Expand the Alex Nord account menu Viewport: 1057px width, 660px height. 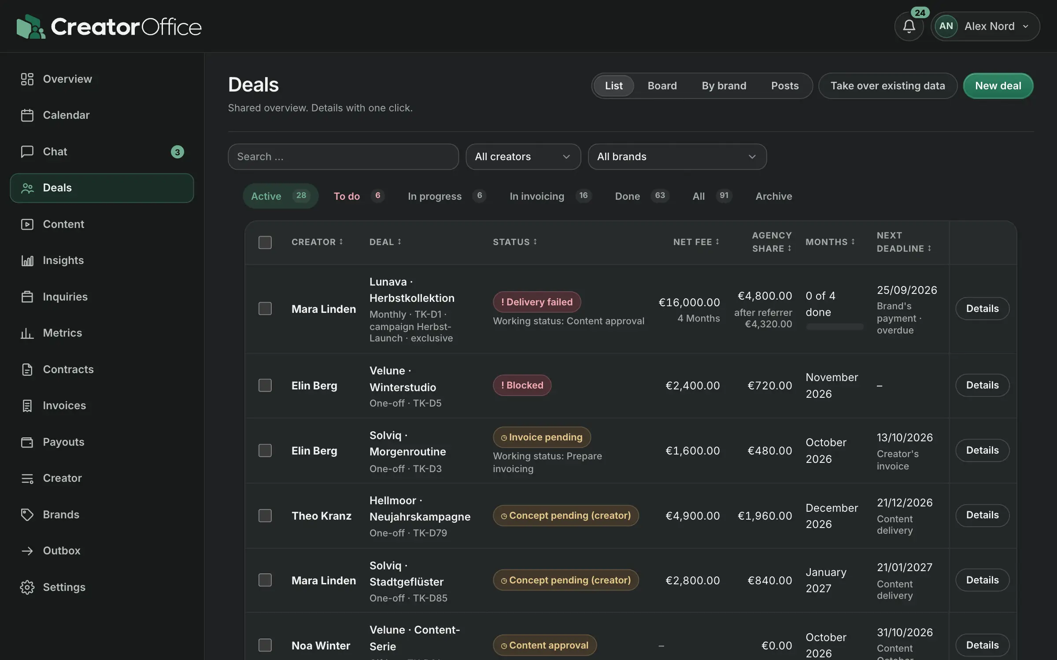[x=986, y=26]
